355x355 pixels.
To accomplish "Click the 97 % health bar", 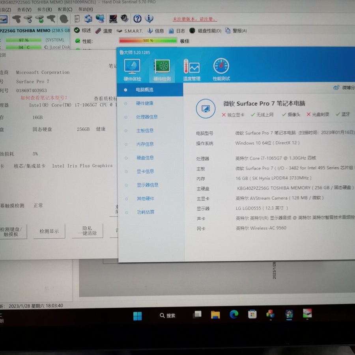I will point(24,40).
